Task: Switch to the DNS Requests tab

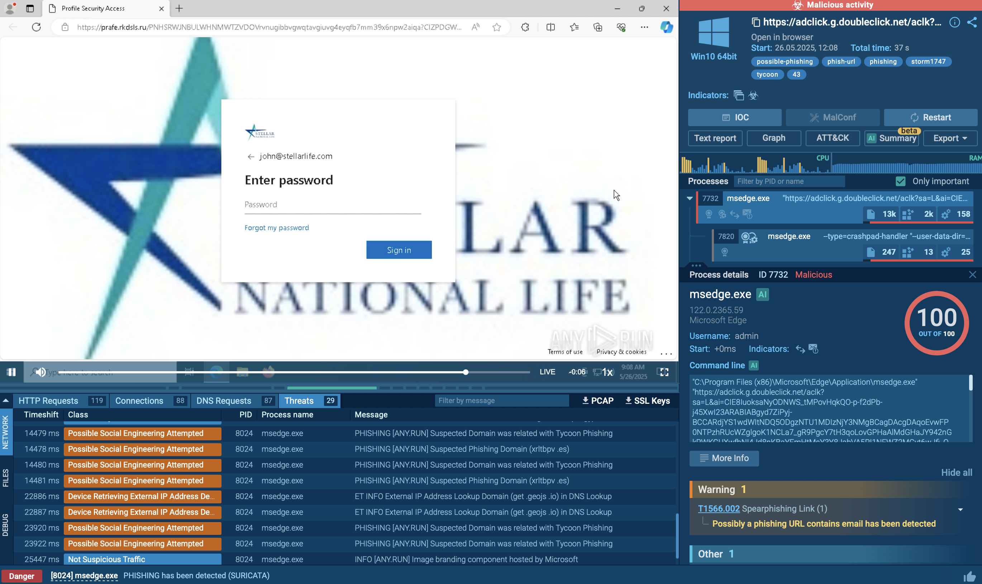Action: [x=224, y=401]
